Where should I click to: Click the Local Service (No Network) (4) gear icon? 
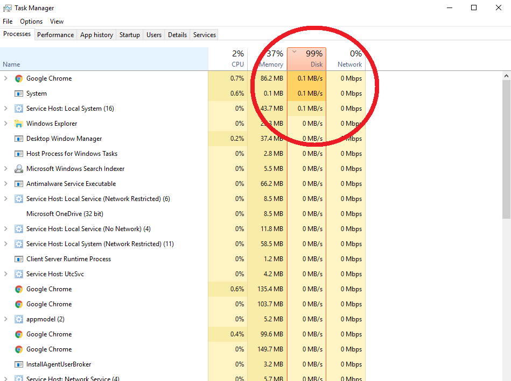pyautogui.click(x=18, y=229)
